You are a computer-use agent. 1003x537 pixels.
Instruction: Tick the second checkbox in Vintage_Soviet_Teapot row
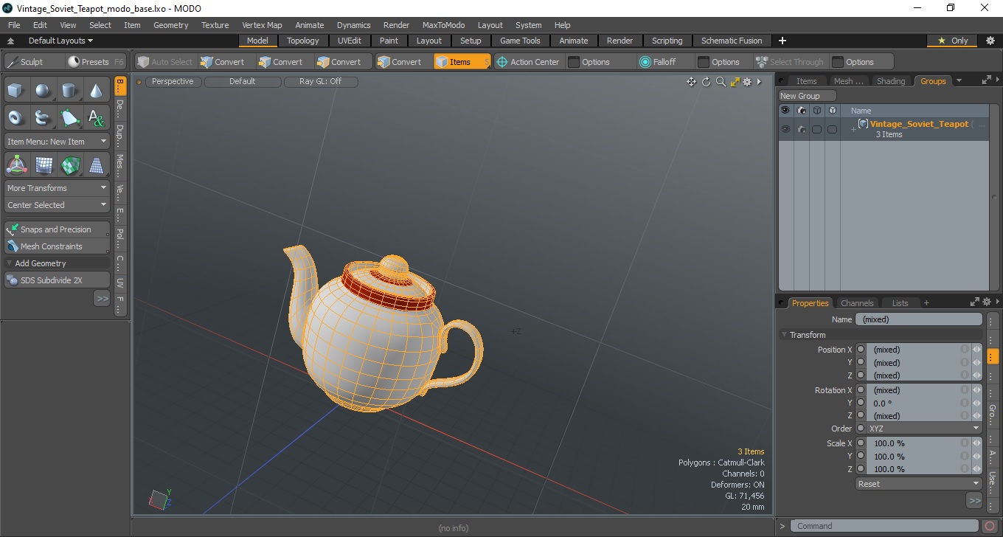(832, 129)
